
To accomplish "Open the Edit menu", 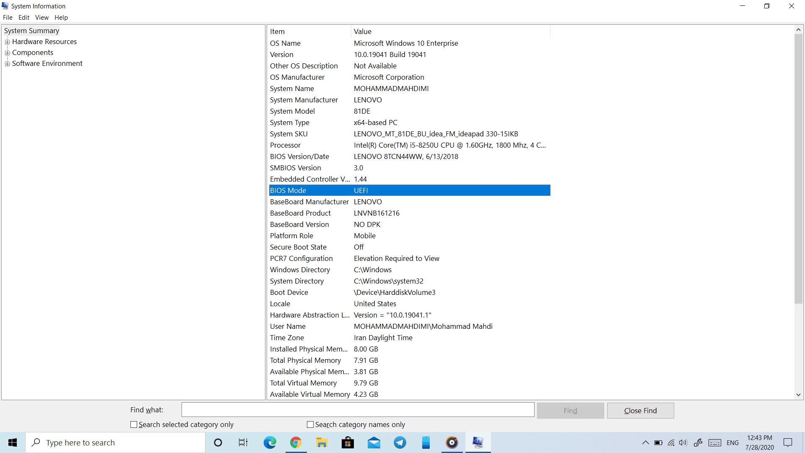I will (x=24, y=18).
